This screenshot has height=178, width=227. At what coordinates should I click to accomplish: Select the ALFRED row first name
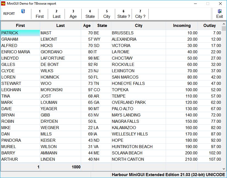click(20, 46)
